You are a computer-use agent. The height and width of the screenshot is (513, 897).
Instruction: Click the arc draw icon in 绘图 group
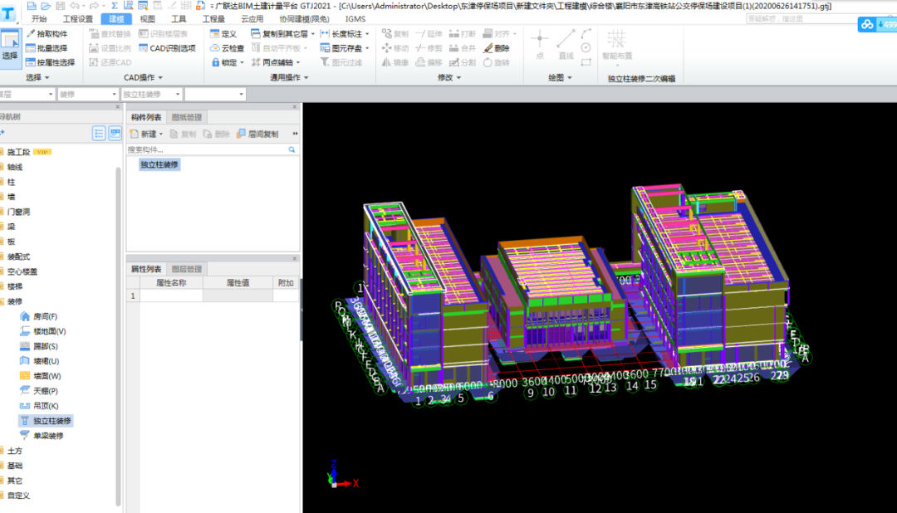(586, 34)
